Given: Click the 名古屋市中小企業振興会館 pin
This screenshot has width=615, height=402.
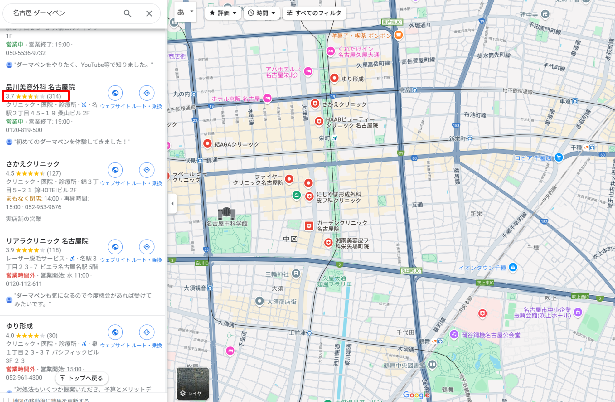Looking at the screenshot, I should click(x=578, y=312).
